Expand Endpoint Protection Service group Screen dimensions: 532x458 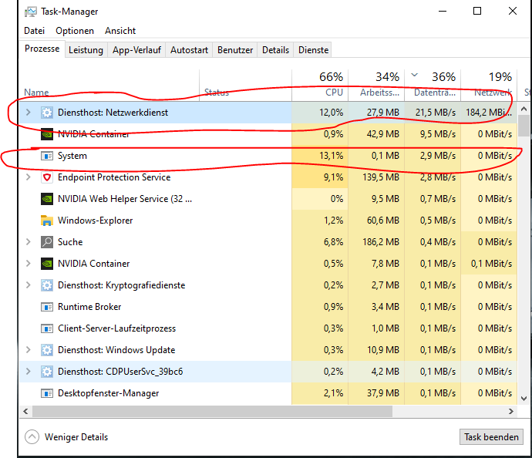[29, 177]
